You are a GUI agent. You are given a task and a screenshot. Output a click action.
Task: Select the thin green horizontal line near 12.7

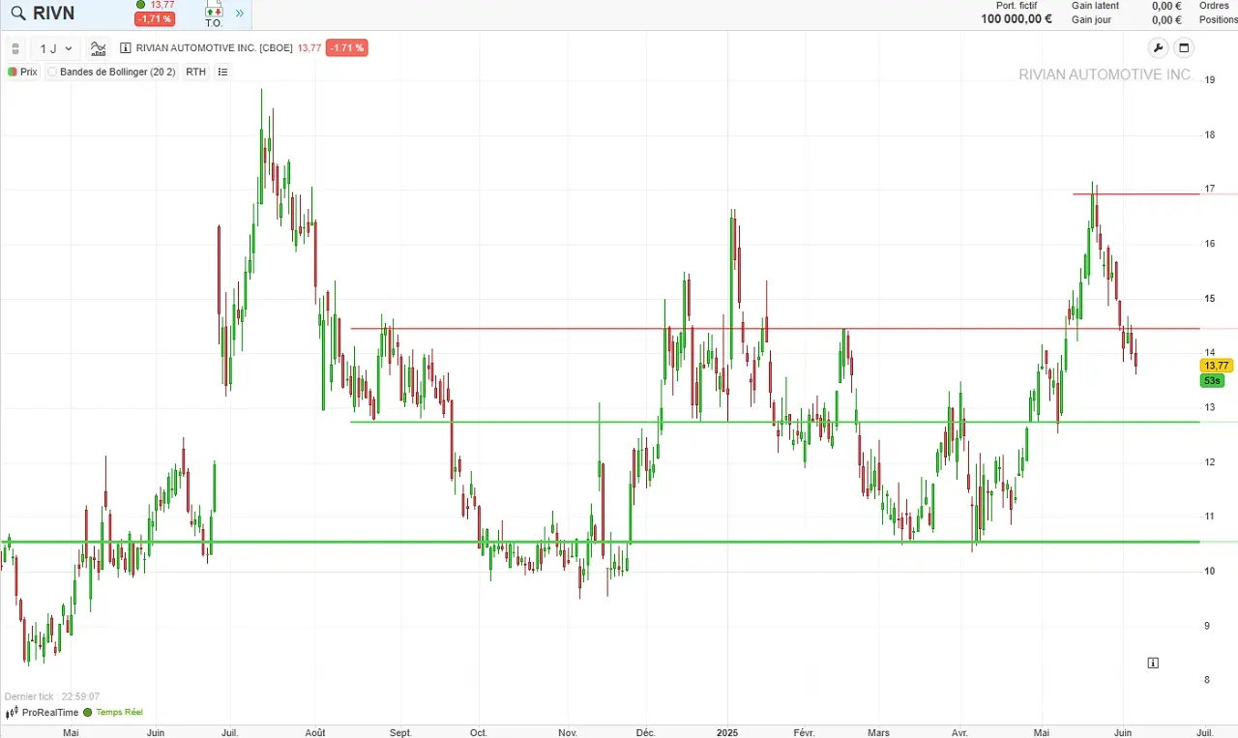click(x=774, y=422)
